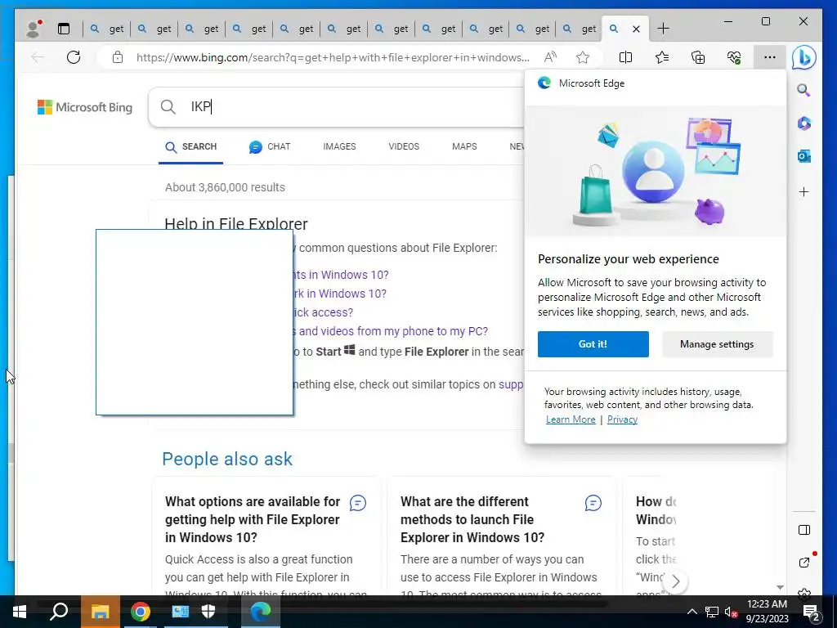
Task: Open Settings and more ellipsis menu
Action: [770, 57]
